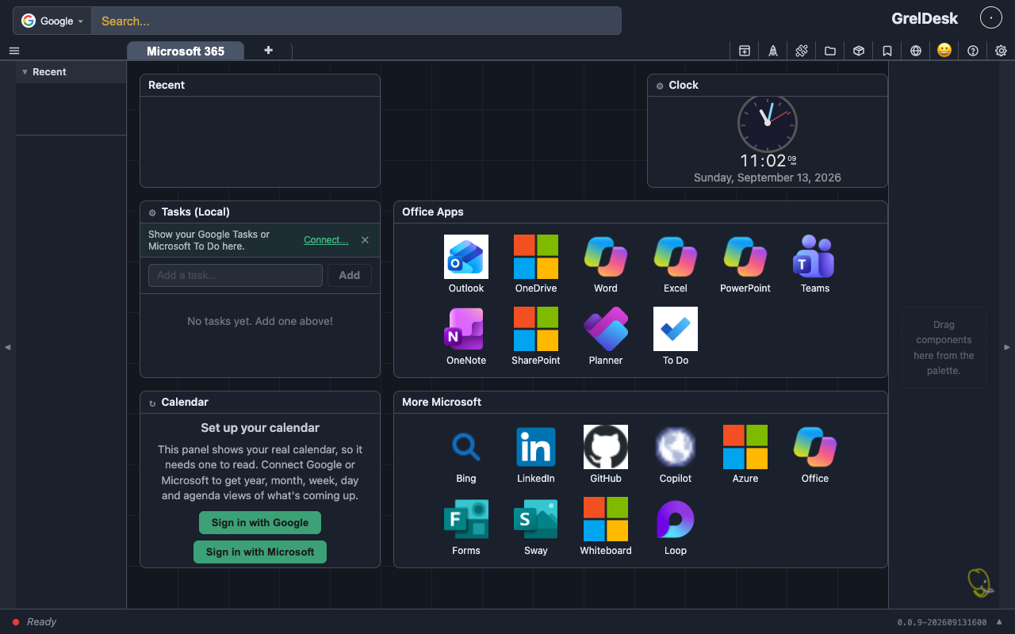Open the Office shortcut icon
1015x634 pixels.
pos(815,447)
